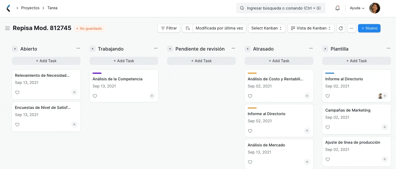Toggle the sidebar hamburger menu icon
The image size is (396, 169).
(x=7, y=28)
